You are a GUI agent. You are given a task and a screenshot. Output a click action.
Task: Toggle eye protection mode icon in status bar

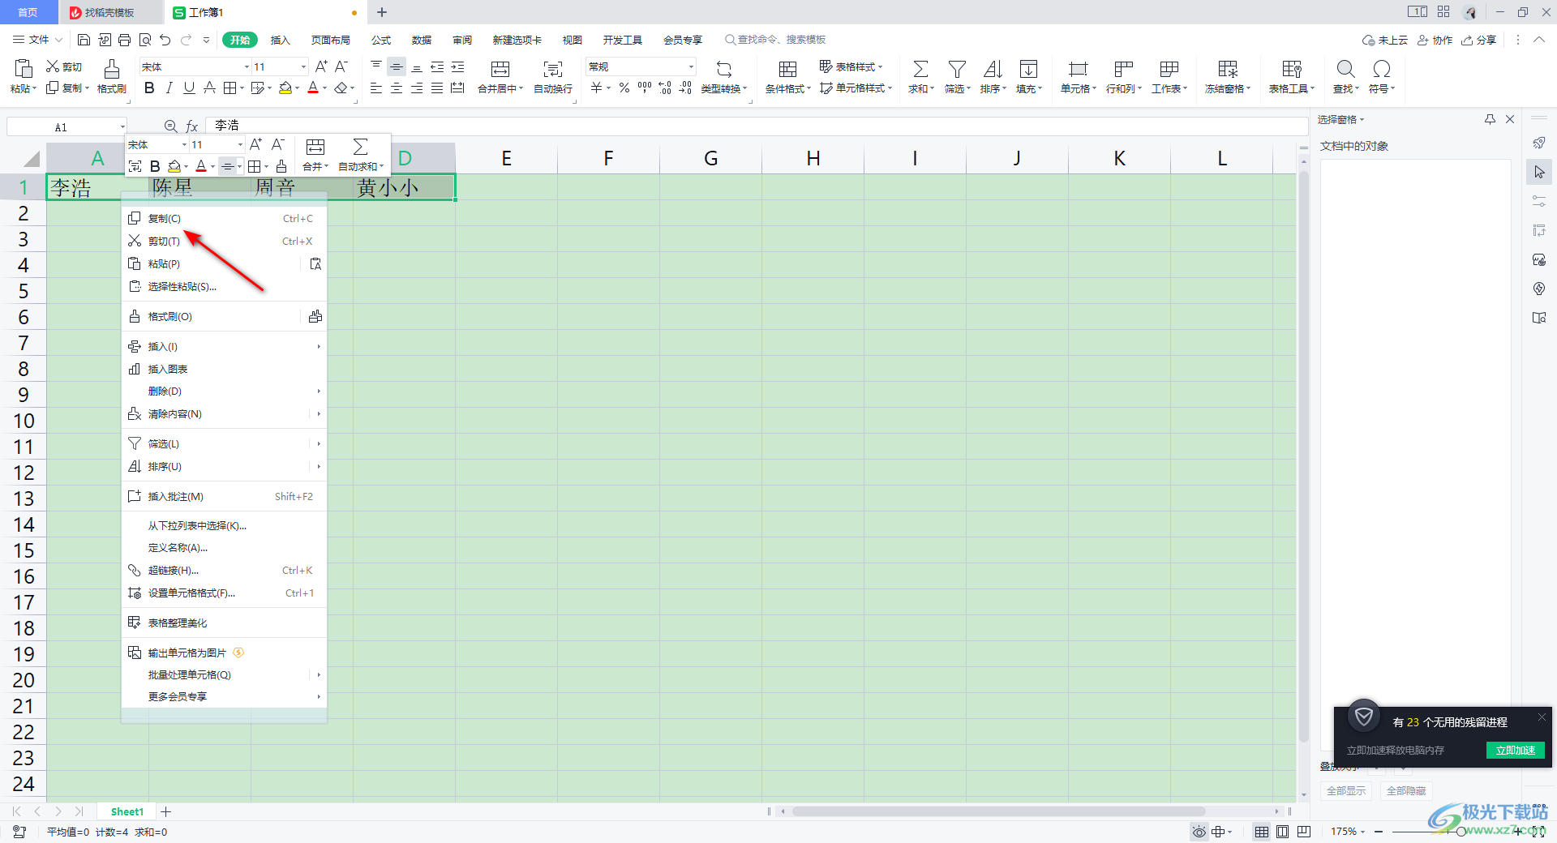coord(1199,832)
